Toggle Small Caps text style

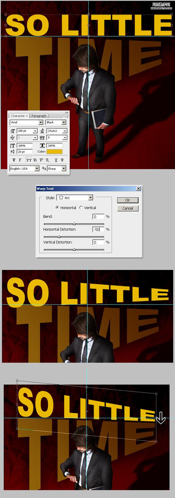[35, 160]
